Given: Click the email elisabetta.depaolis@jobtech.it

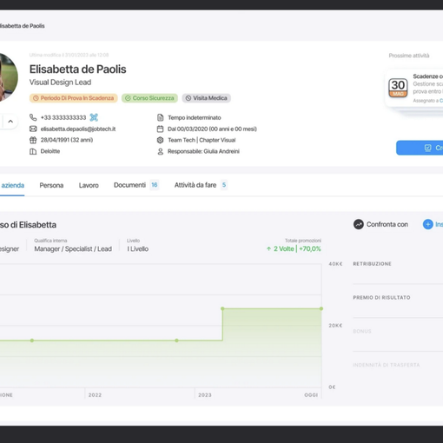Looking at the screenshot, I should pos(78,129).
